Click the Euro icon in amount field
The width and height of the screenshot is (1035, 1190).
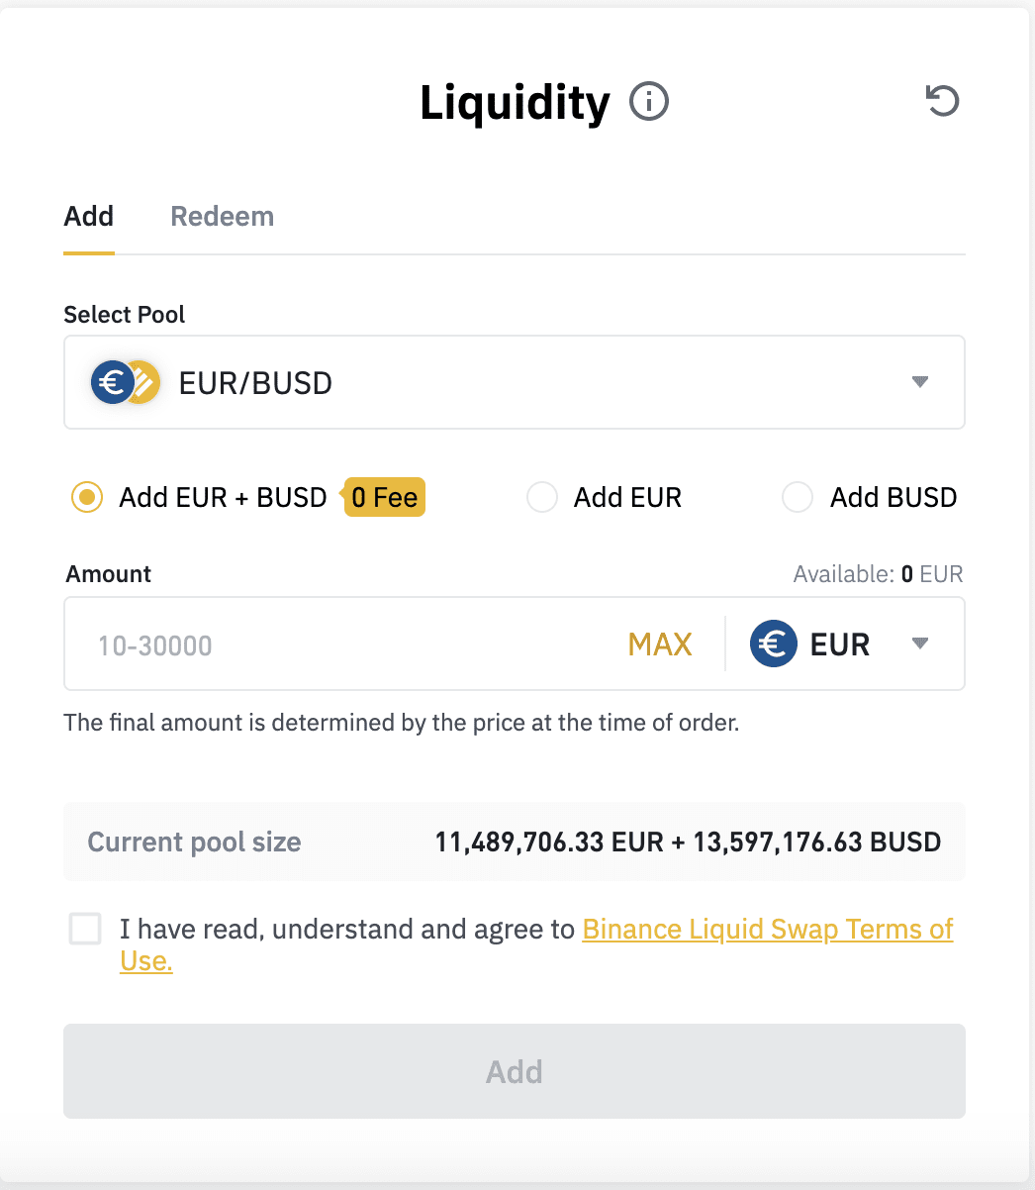pyautogui.click(x=774, y=645)
